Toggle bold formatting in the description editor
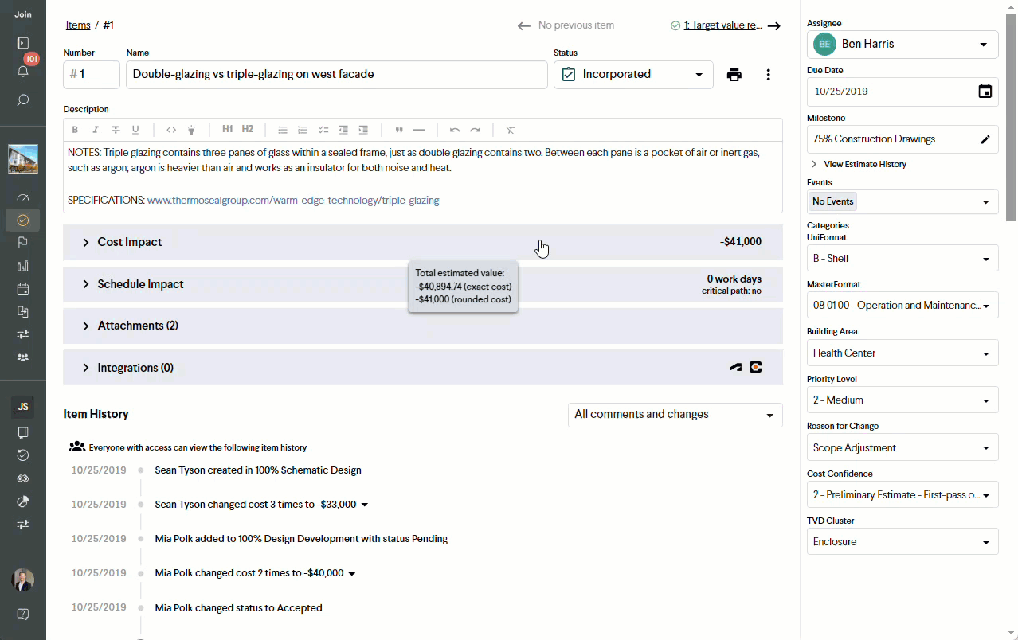This screenshot has height=640, width=1018. pos(75,130)
